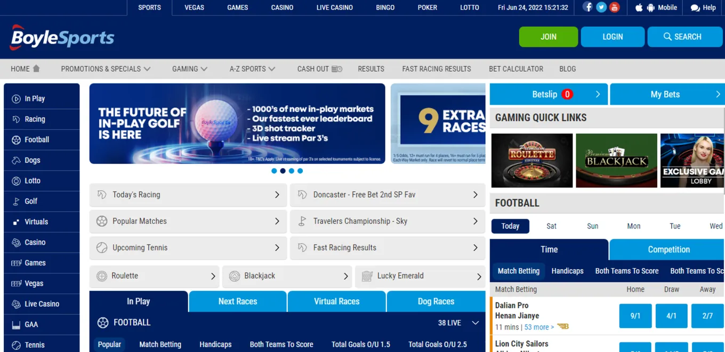Click the Racing horse sidebar icon
This screenshot has width=725, height=352.
click(x=16, y=119)
